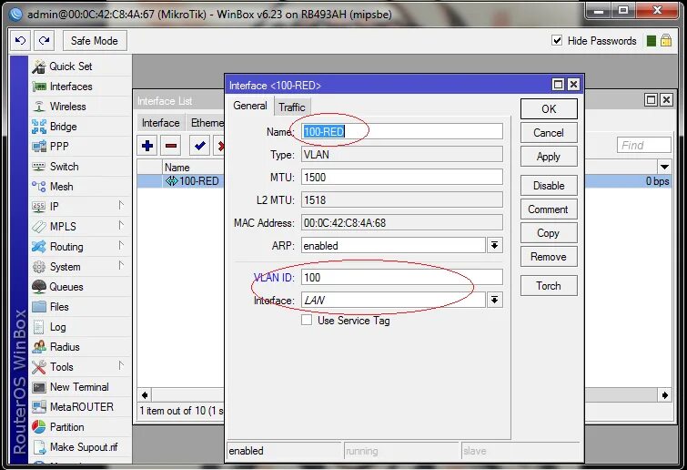Screen dimensions: 687x470
Task: Open PPP from sidebar
Action: click(81, 147)
